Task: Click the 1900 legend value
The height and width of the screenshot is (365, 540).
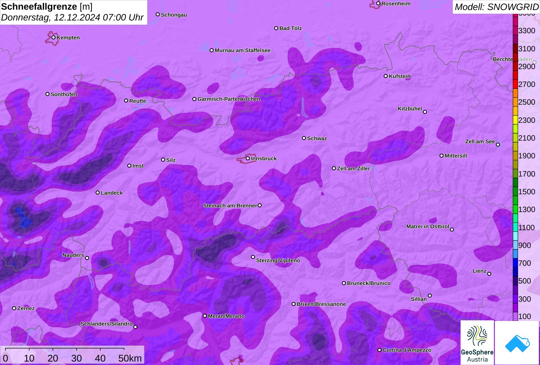Action: tap(527, 156)
